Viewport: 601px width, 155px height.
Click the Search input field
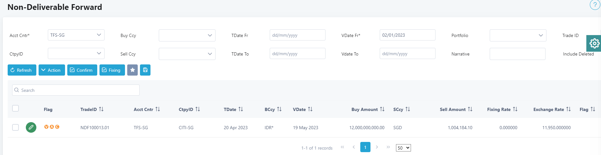76,90
